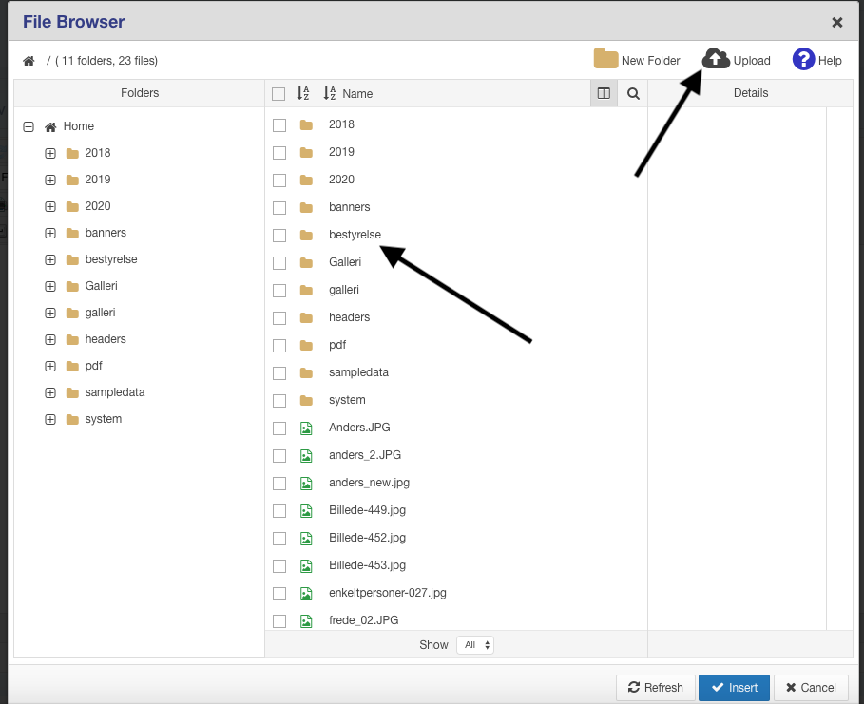Click the Upload cloud icon
This screenshot has height=704, width=864.
click(x=716, y=59)
